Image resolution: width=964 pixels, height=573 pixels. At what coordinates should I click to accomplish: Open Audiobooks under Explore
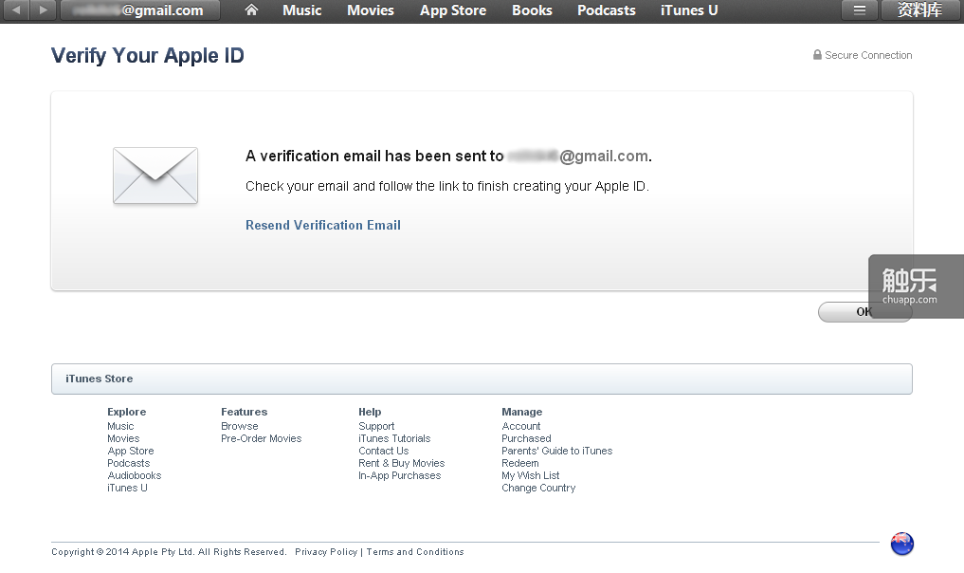(134, 475)
